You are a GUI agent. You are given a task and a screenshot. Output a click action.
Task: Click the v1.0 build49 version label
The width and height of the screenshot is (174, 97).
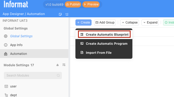coord(54,4)
